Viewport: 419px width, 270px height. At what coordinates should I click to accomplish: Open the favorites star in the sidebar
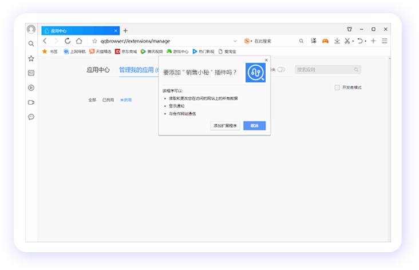(31, 58)
